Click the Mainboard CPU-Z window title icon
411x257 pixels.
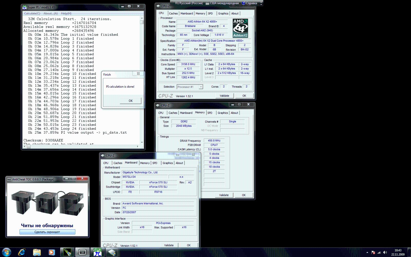[x=103, y=155]
